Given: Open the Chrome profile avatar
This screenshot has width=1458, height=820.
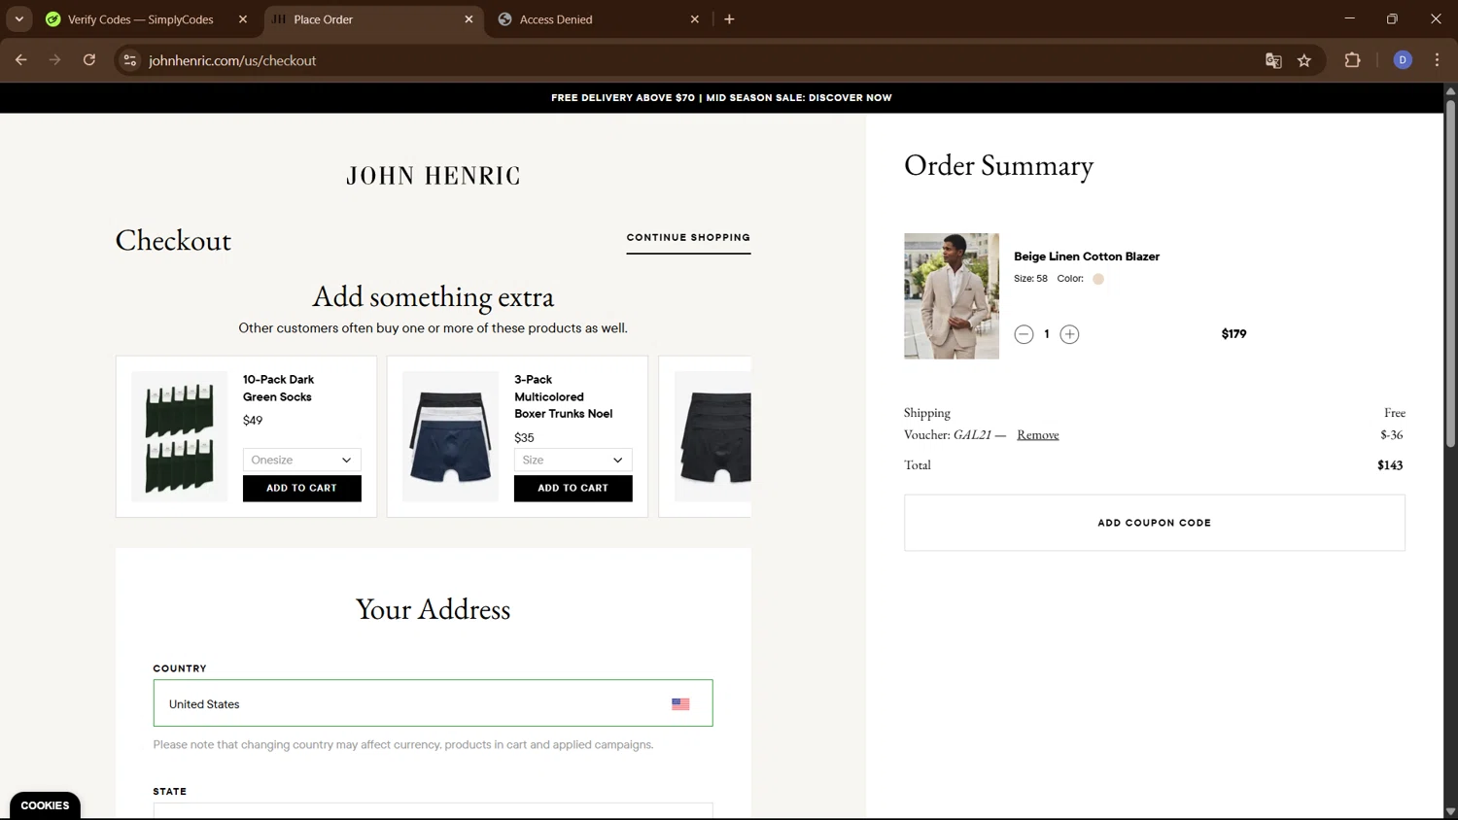Looking at the screenshot, I should point(1403,60).
